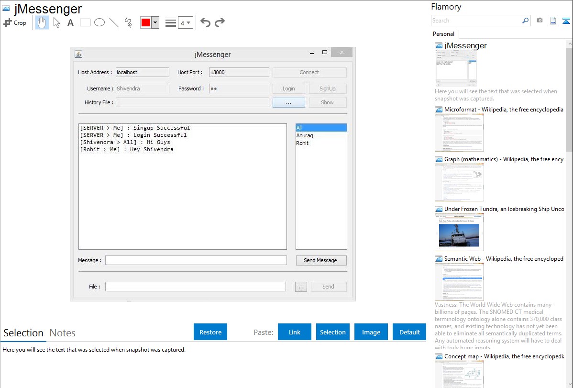Open the Personal tab
The image size is (573, 388).
(x=443, y=34)
